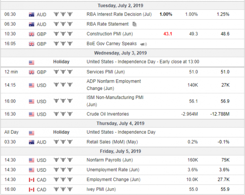
Task: Click the Canadian flag beside Employment Change
Action: 31,180
